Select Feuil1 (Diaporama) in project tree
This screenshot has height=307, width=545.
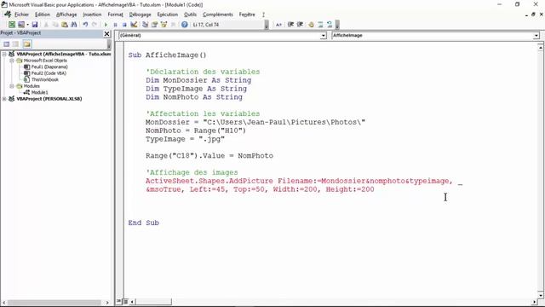49,67
